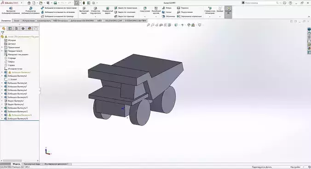Click the Linear Pattern tool icon
The image size is (311, 169).
[156, 8]
